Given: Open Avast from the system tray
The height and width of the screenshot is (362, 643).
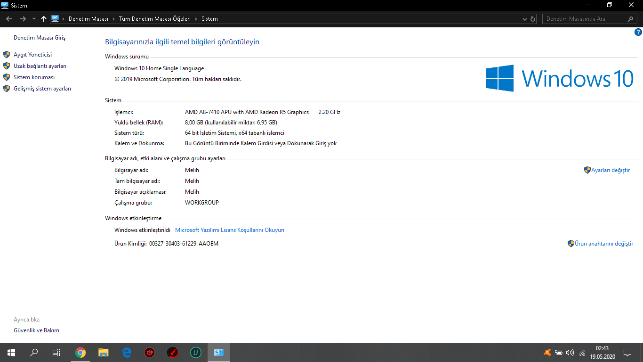Looking at the screenshot, I should click(x=547, y=353).
